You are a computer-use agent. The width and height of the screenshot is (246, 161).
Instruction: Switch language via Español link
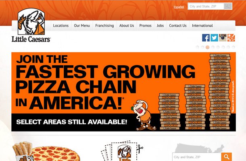(x=179, y=7)
